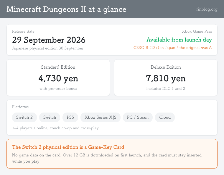Image resolution: width=224 pixels, height=175 pixels.
Task: Click the with pre-order bonus caption
Action: pyautogui.click(x=58, y=89)
